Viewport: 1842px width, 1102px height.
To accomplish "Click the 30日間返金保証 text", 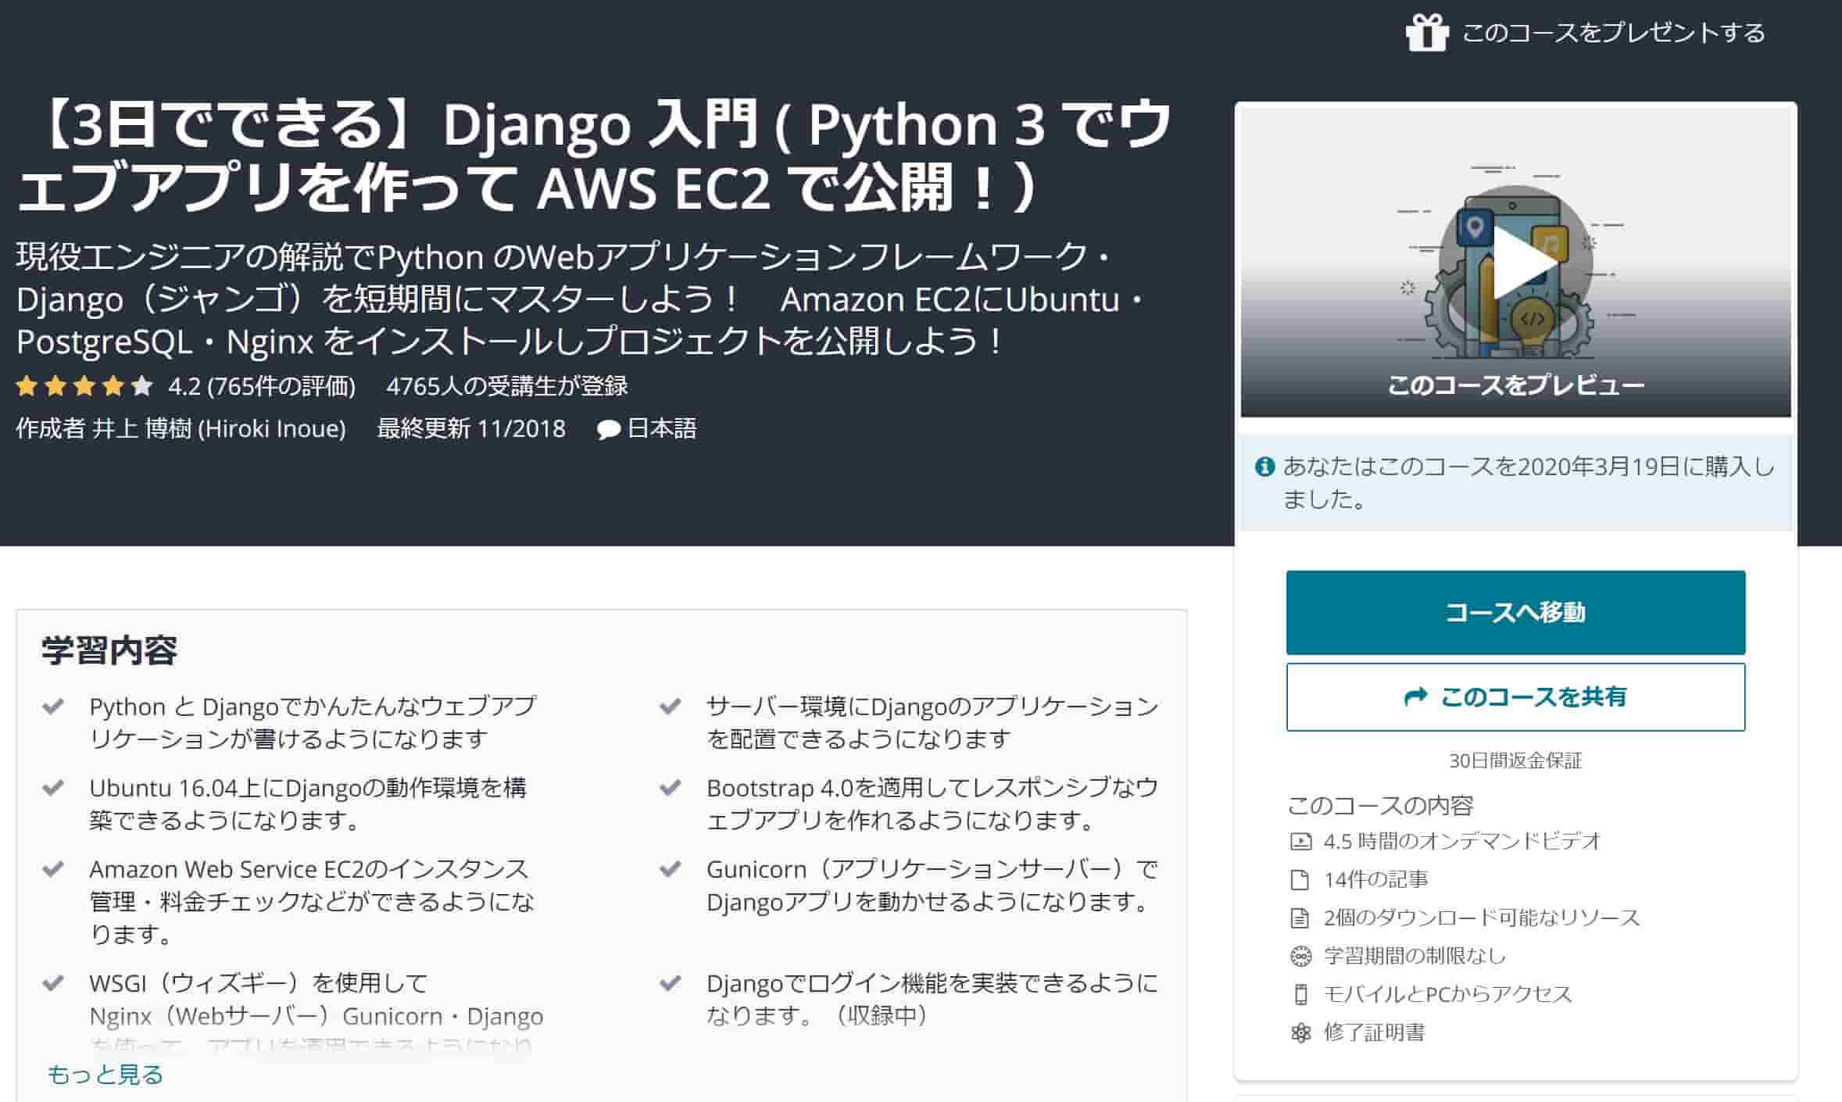I will pyautogui.click(x=1515, y=760).
